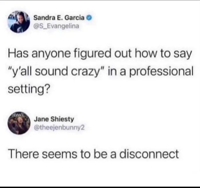Click the blue verified badge icon
The width and height of the screenshot is (200, 188).
(89, 18)
